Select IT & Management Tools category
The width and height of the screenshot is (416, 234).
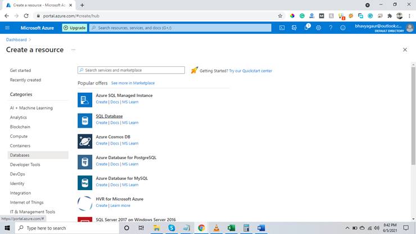33,211
